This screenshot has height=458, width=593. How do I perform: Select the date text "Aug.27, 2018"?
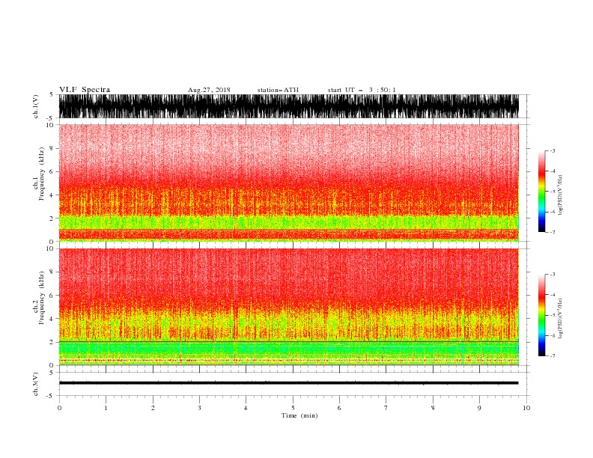coord(209,90)
